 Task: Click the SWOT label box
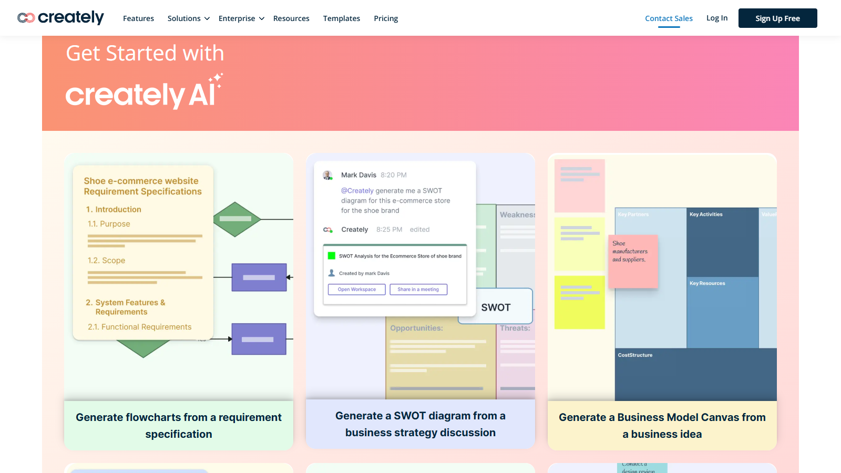pyautogui.click(x=496, y=307)
